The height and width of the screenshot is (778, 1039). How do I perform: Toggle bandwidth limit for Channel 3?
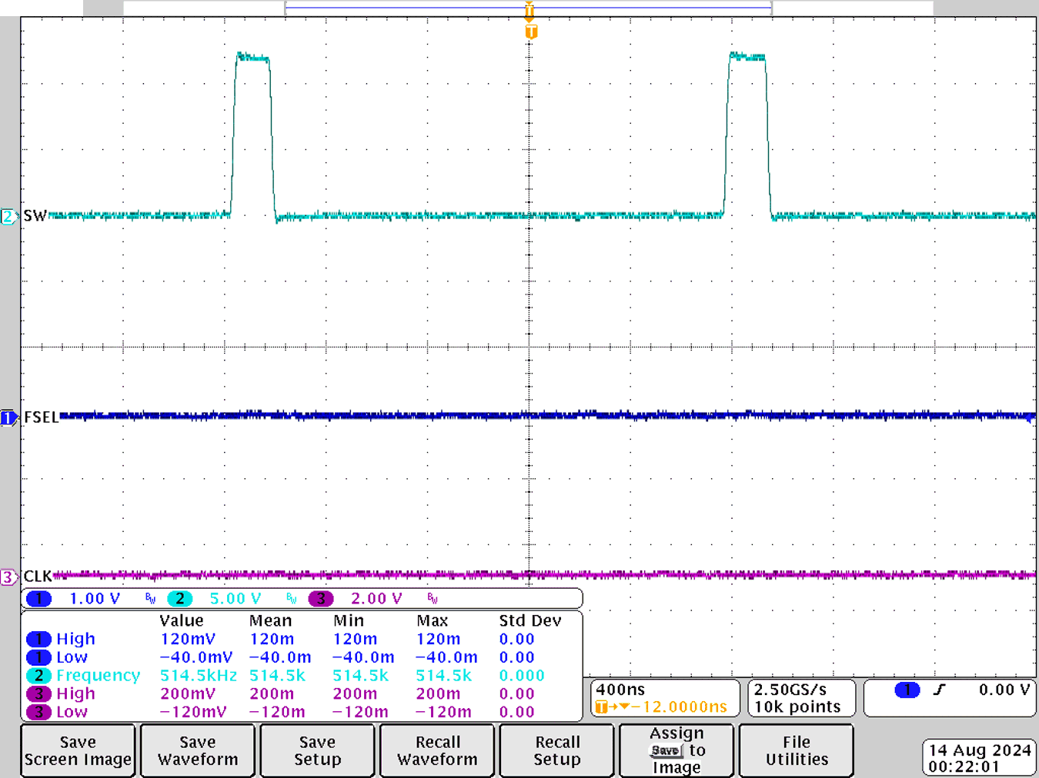coord(431,599)
